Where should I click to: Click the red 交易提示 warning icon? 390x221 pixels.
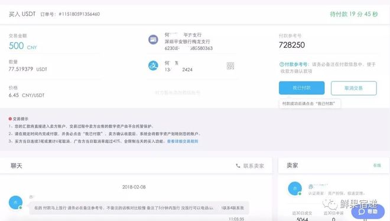coord(10,119)
